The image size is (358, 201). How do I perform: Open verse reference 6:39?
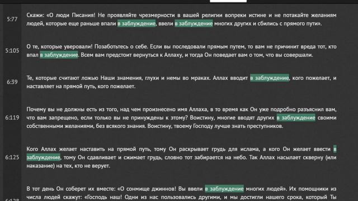pyautogui.click(x=12, y=82)
